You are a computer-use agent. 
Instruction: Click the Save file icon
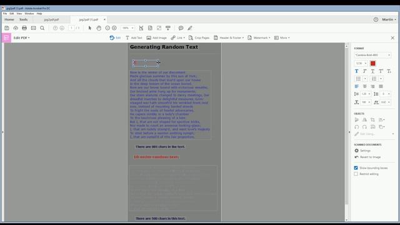point(7,28)
